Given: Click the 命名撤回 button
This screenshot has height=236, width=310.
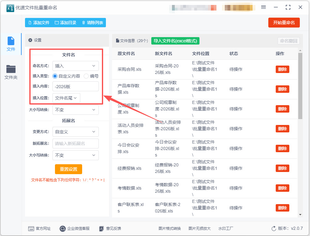Looking at the screenshot, I should coord(288,41).
